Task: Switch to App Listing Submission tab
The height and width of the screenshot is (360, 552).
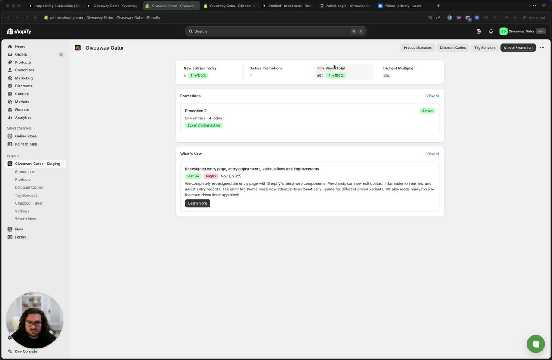Action: (x=54, y=6)
